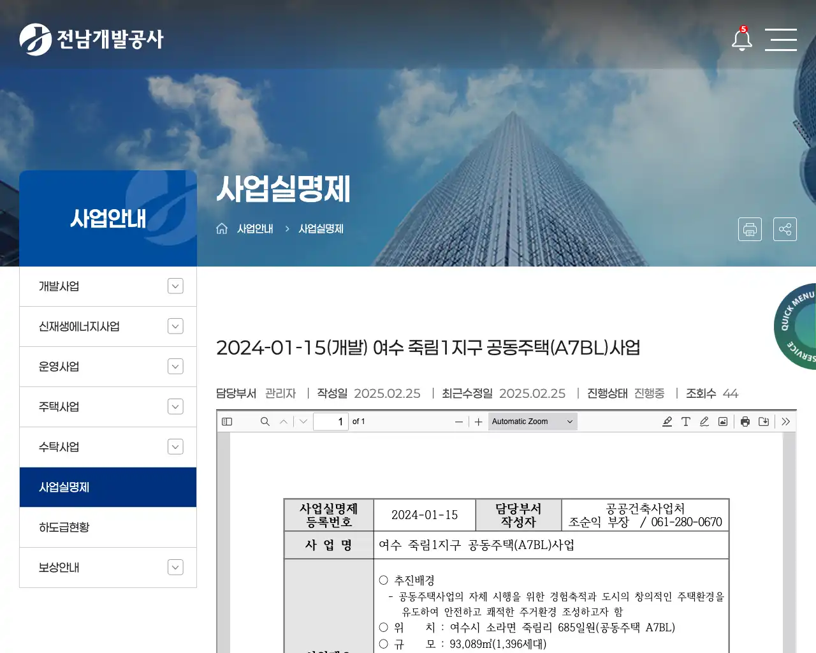The width and height of the screenshot is (816, 653).
Task: Go to previous PDF page
Action: tap(284, 422)
